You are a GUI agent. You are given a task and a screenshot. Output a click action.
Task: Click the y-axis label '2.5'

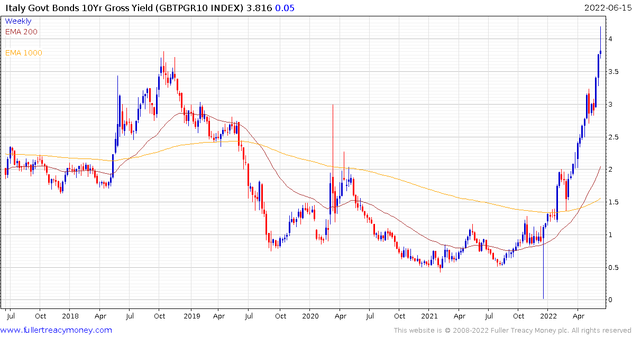[614, 137]
